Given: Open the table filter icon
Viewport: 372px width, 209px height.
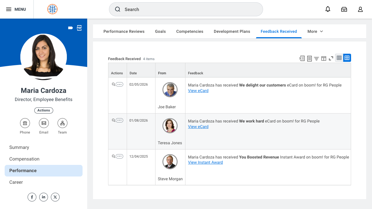Looking at the screenshot, I should (x=316, y=58).
